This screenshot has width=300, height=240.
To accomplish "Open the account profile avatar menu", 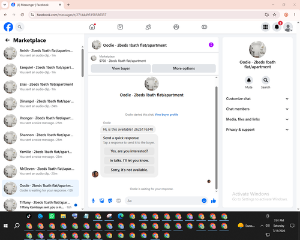I will click(288, 27).
